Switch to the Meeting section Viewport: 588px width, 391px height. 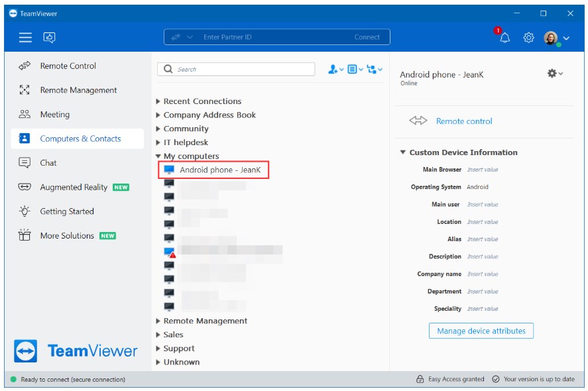point(54,115)
